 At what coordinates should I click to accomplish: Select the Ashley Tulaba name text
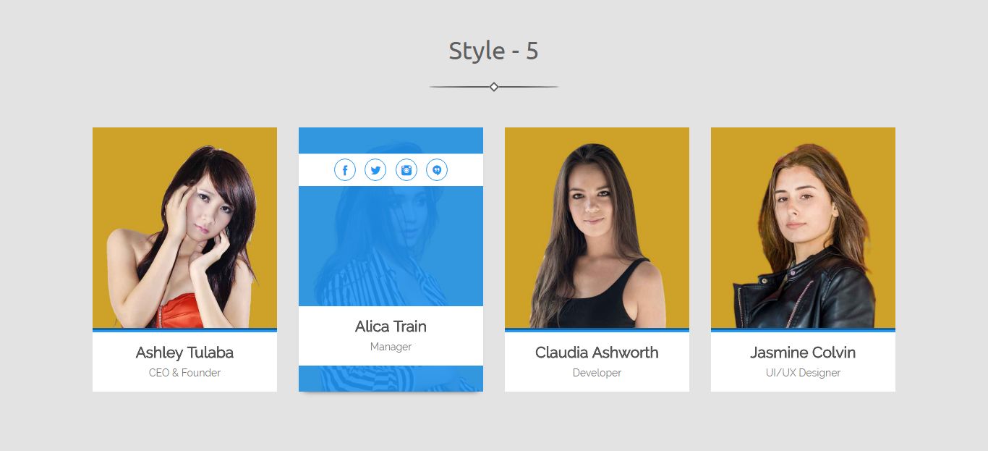[x=184, y=353]
